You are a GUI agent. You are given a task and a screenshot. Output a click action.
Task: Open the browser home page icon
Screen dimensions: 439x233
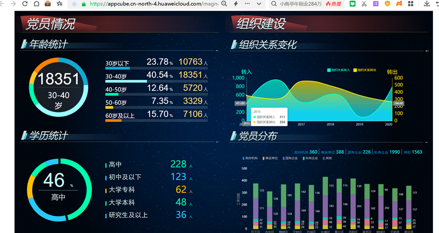pos(37,4)
